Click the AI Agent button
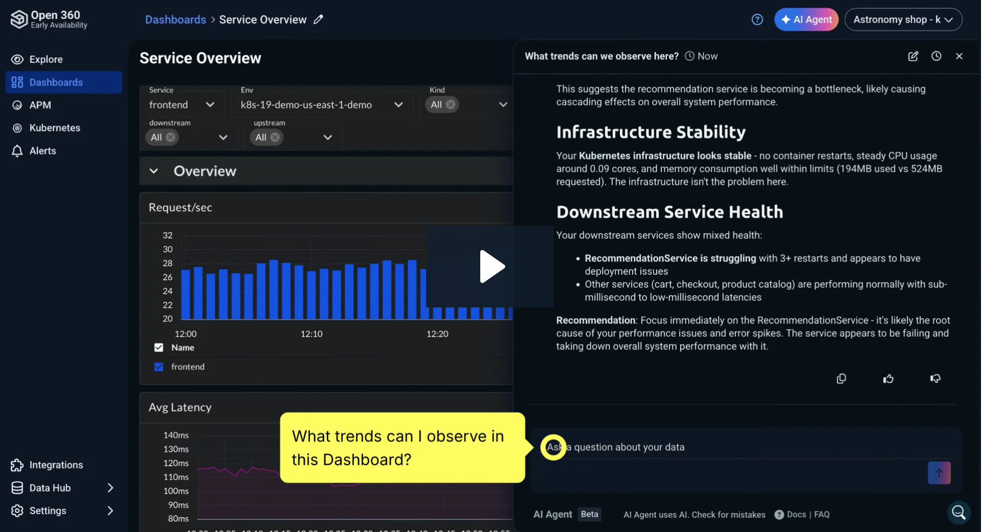Screen dimensions: 983x532 point(806,19)
